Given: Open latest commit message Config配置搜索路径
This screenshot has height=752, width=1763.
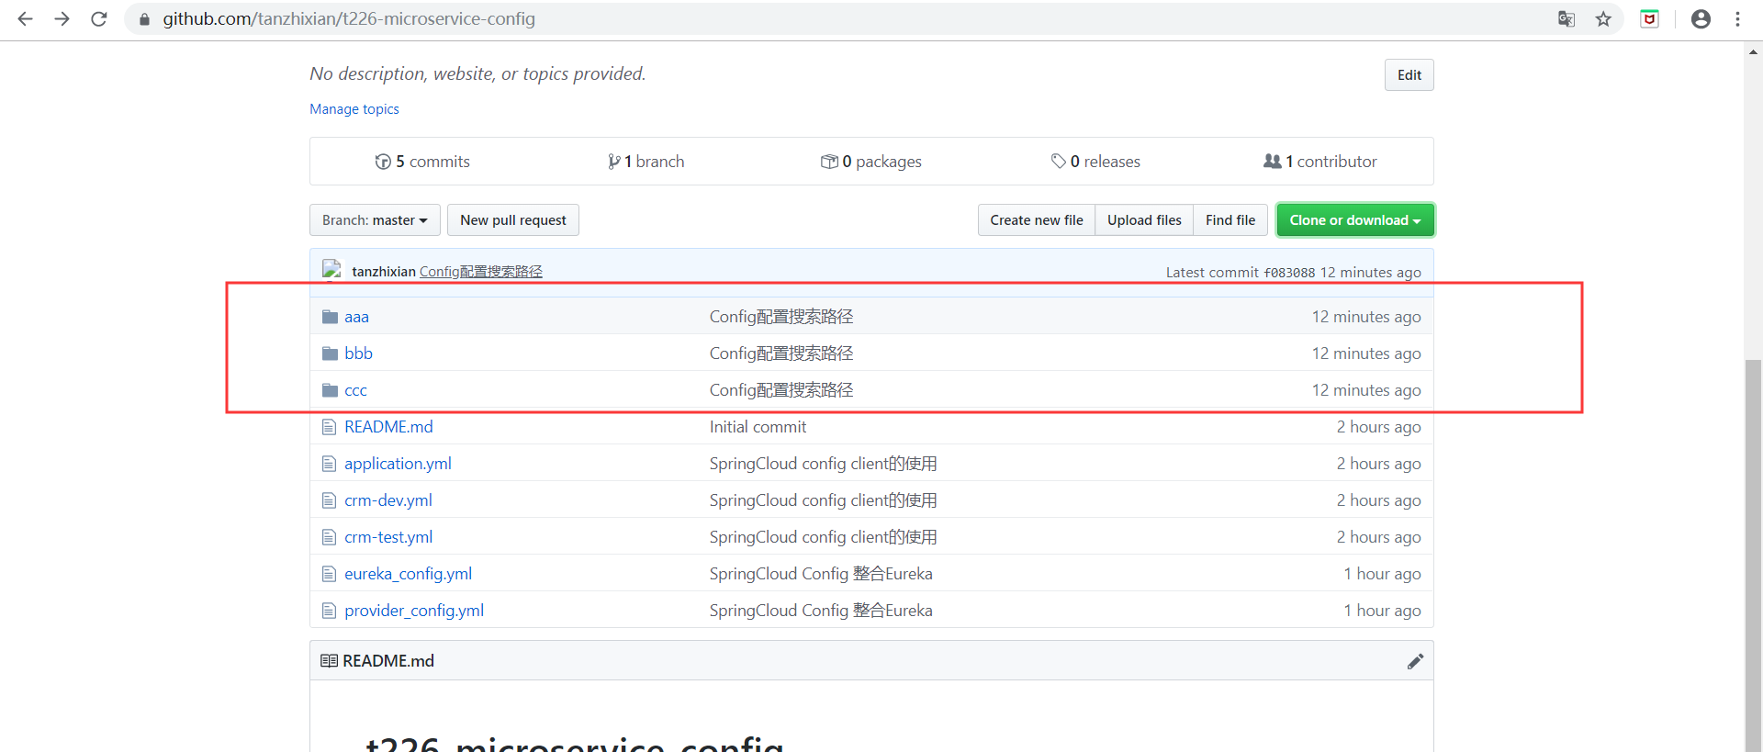Looking at the screenshot, I should (481, 272).
